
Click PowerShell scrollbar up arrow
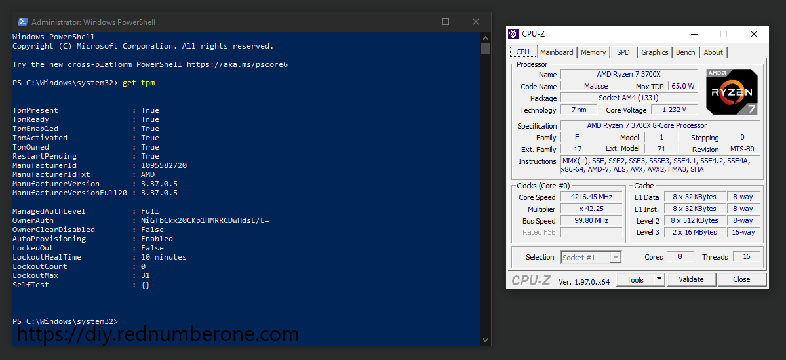pyautogui.click(x=484, y=37)
